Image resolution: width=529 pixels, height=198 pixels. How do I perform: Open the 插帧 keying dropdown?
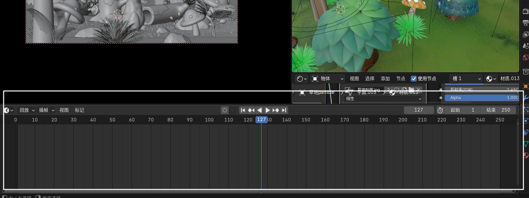pyautogui.click(x=46, y=110)
